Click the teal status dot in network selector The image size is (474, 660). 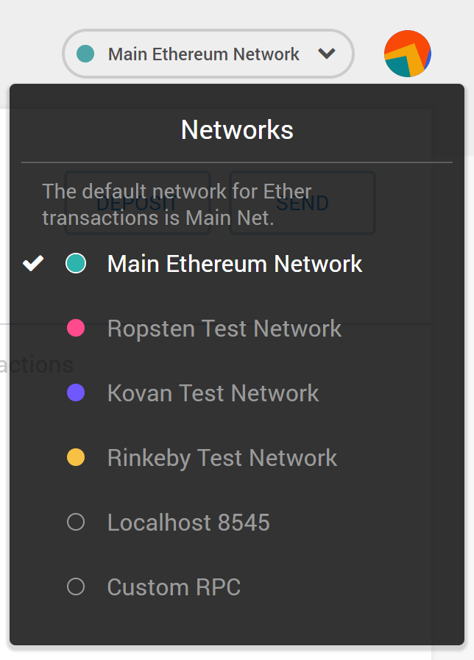pos(85,54)
